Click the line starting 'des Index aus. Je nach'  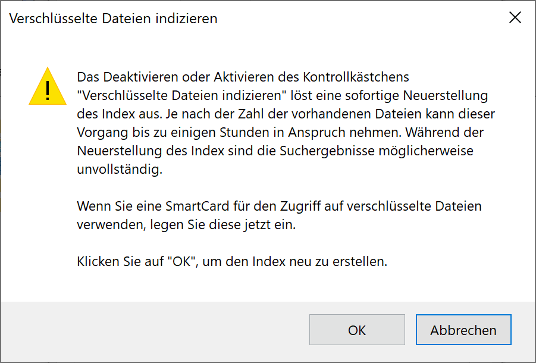click(286, 114)
